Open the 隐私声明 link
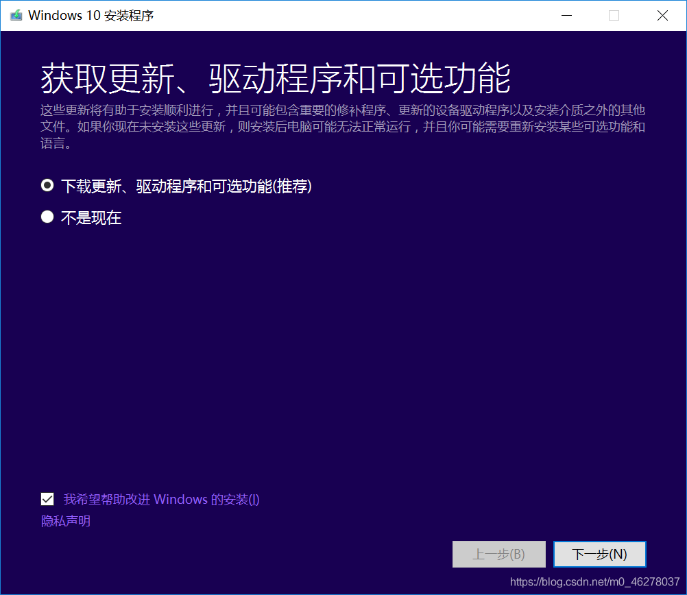 coord(66,521)
